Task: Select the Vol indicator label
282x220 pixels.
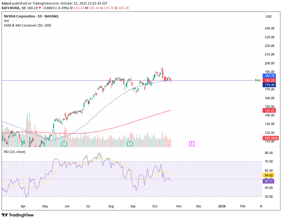Action: pyautogui.click(x=6, y=21)
